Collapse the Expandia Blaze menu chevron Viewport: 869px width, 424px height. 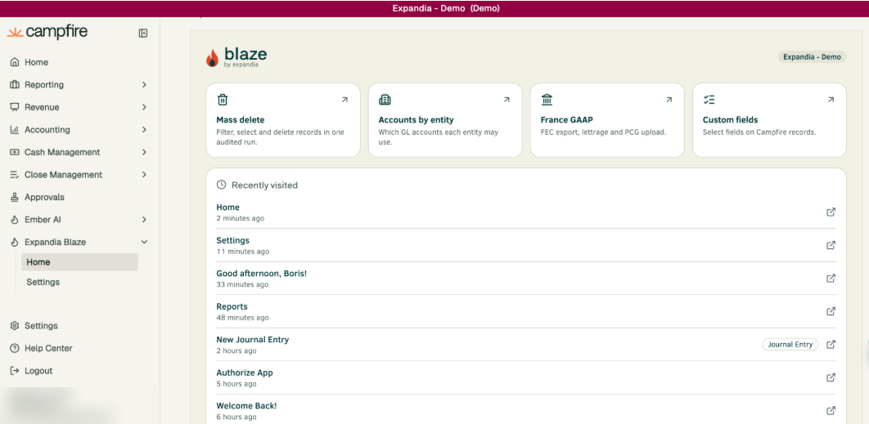144,242
